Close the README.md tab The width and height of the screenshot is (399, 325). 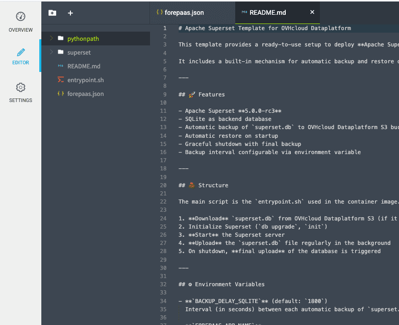(x=312, y=12)
